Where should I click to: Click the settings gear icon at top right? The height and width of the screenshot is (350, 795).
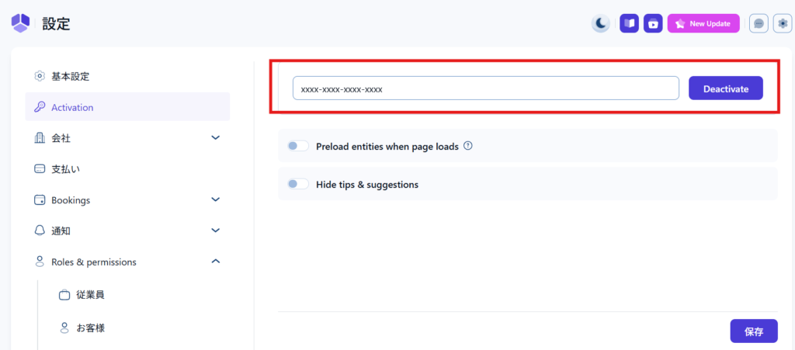point(783,23)
